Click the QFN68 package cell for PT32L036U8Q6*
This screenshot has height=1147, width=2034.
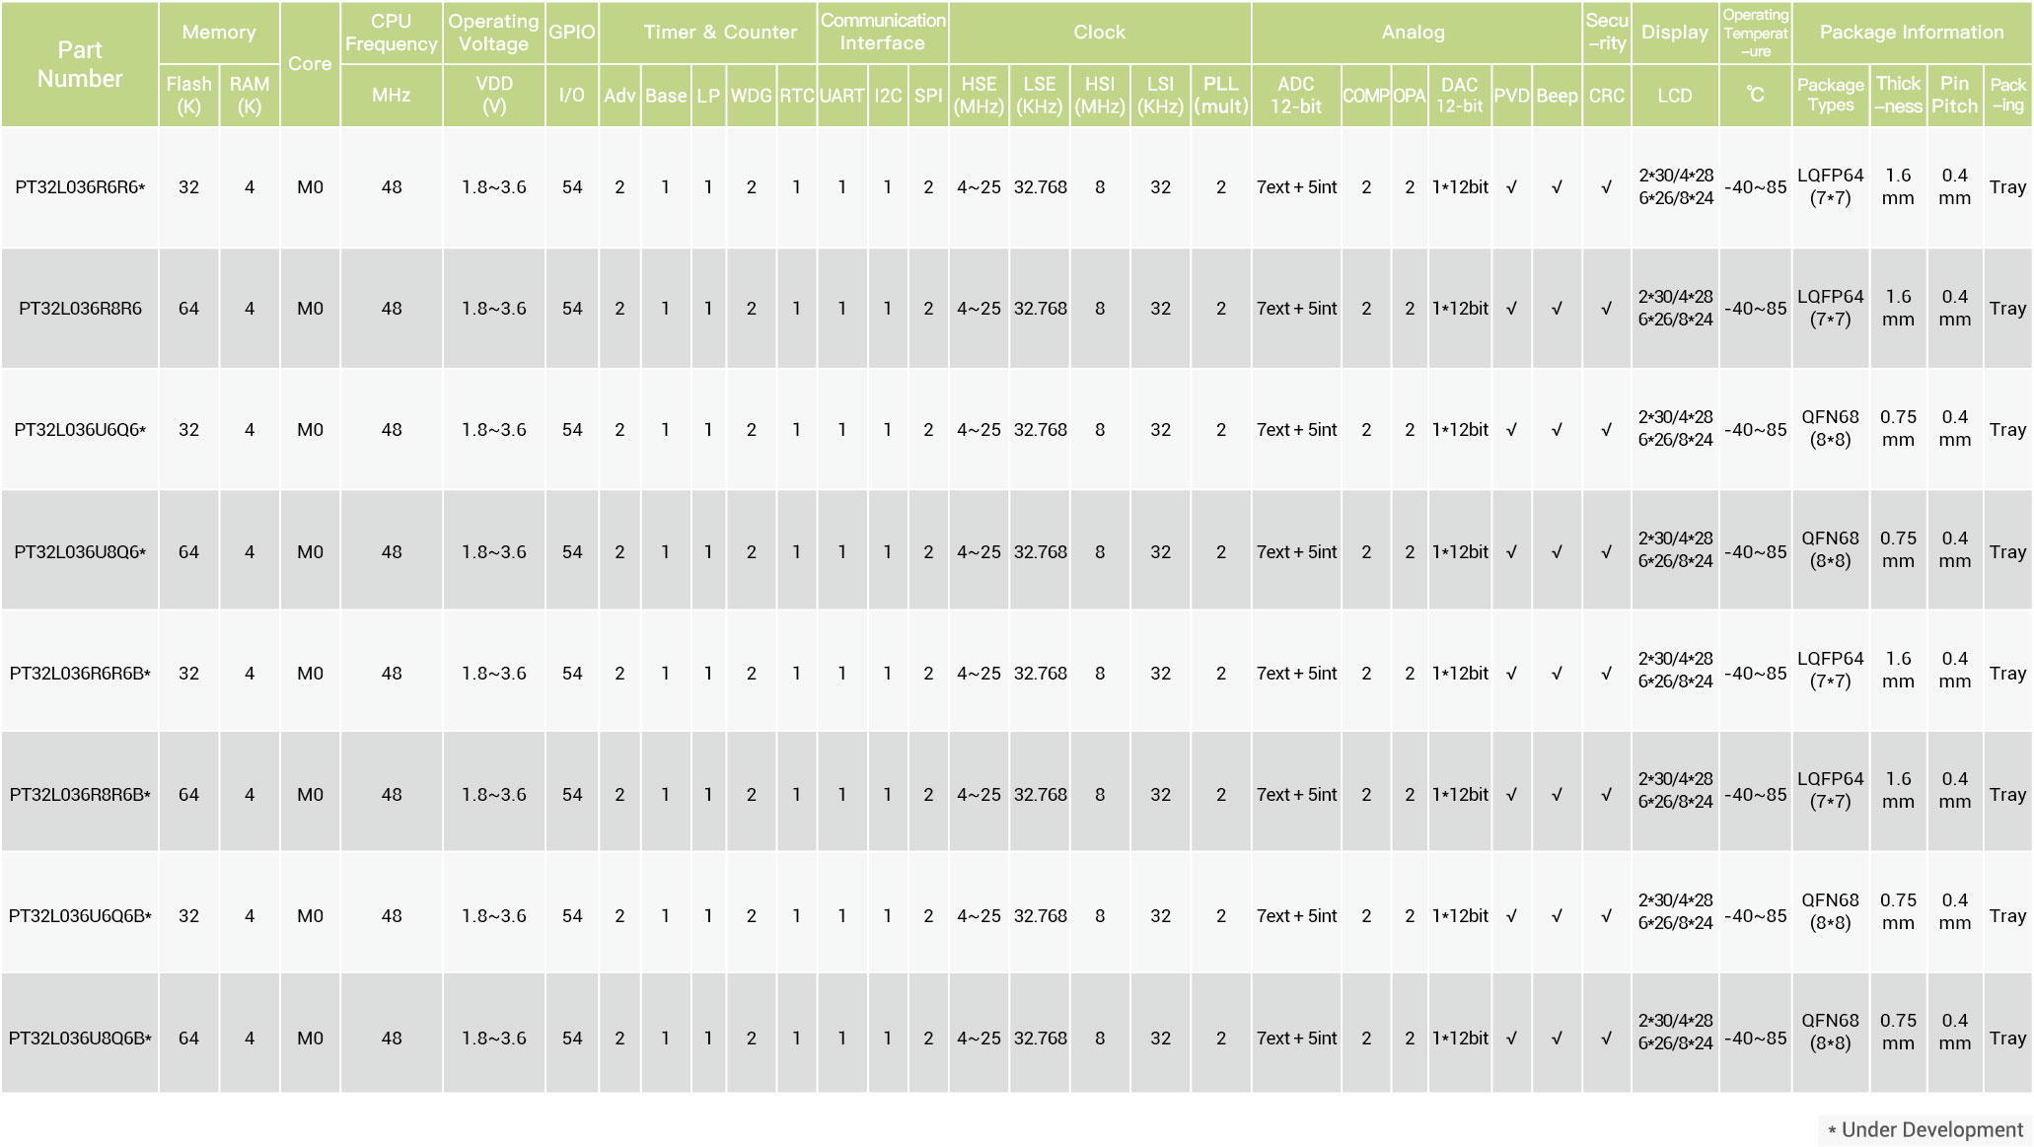point(1830,550)
